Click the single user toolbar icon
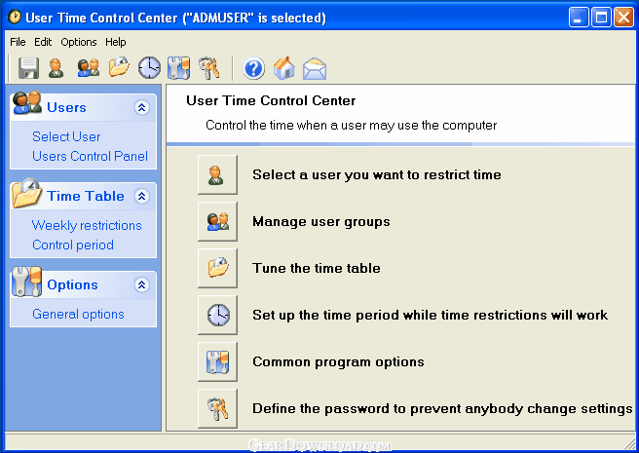Screen dimensions: 639x453 pos(56,68)
